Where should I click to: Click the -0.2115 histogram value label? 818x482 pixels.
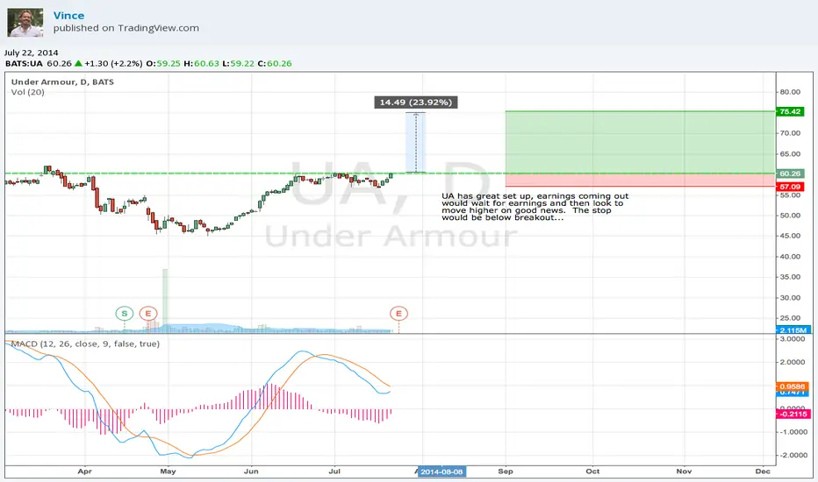click(x=792, y=414)
